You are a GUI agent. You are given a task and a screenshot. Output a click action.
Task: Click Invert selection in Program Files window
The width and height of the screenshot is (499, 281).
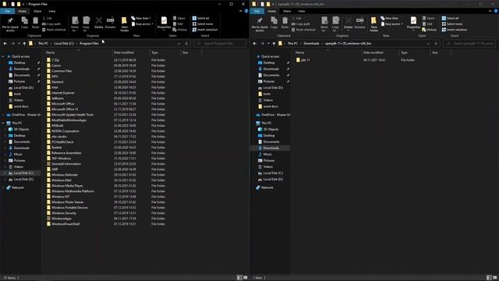click(x=205, y=30)
